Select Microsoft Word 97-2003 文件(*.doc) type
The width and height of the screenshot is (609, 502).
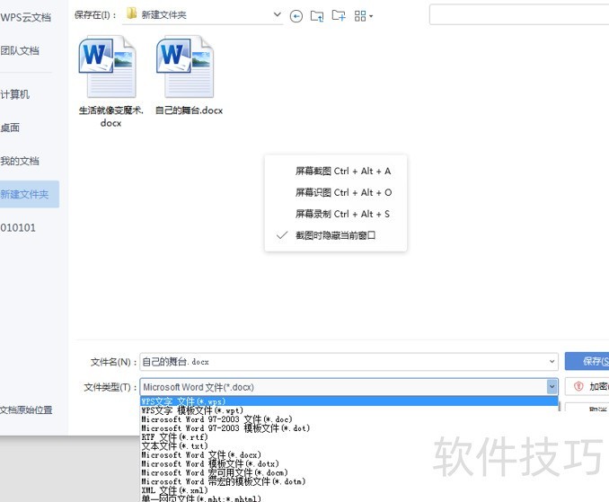349,419
